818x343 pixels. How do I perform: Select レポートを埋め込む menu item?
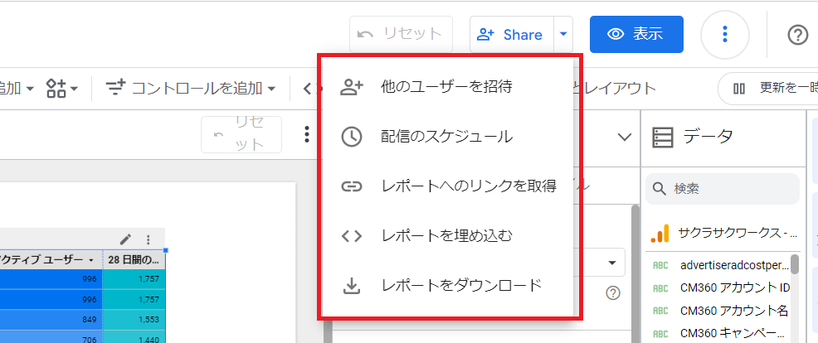point(447,235)
